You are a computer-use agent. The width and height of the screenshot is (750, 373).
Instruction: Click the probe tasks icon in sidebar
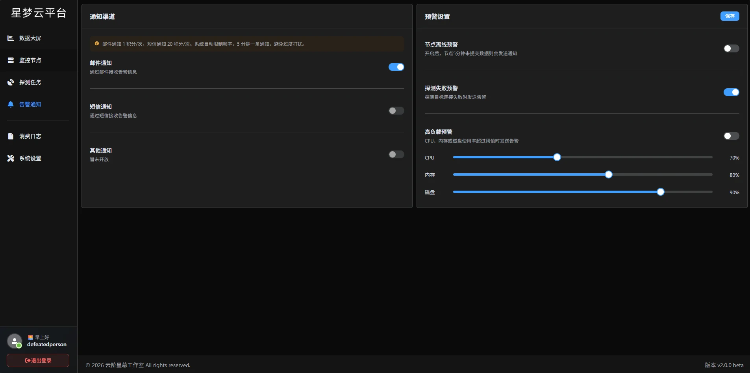click(11, 82)
